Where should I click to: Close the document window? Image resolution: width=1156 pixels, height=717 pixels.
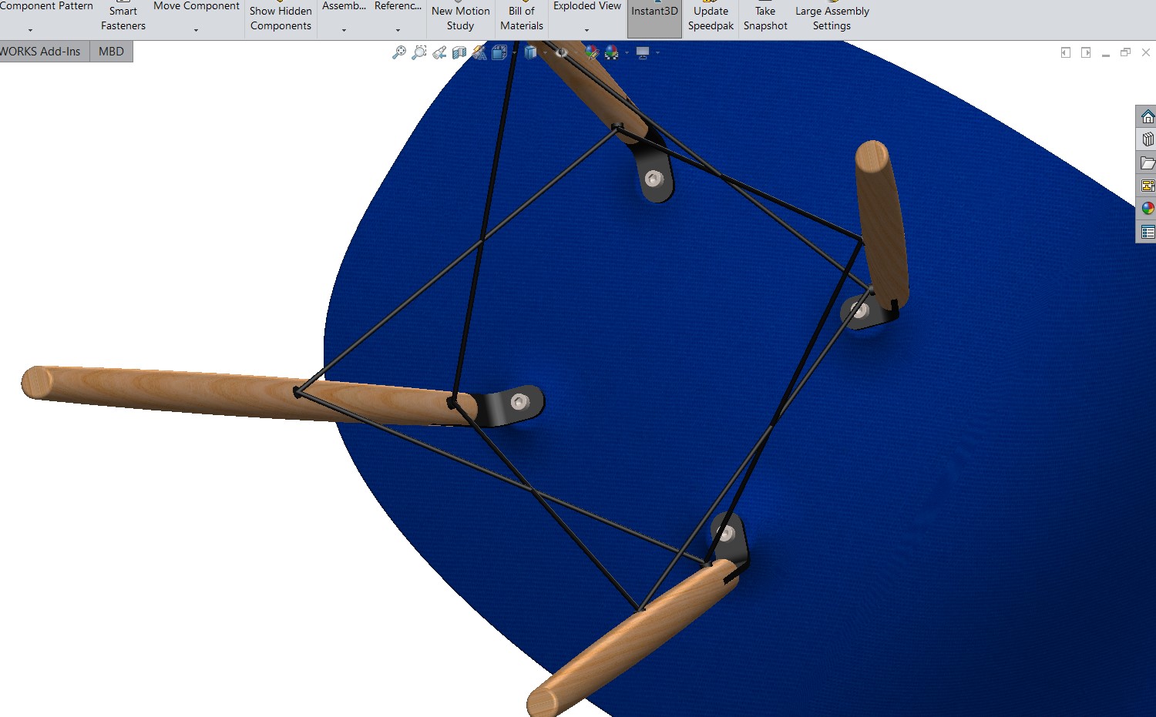[x=1146, y=52]
